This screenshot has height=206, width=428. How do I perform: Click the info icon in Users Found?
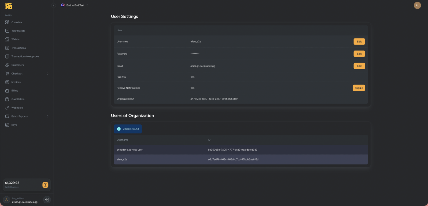click(x=119, y=129)
